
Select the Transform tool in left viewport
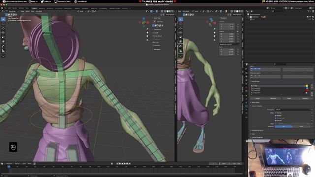point(3,41)
